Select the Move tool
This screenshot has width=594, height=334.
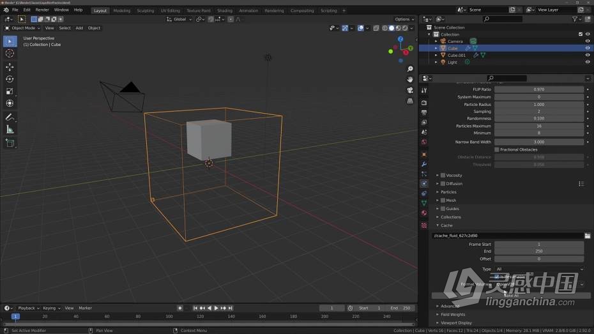10,67
